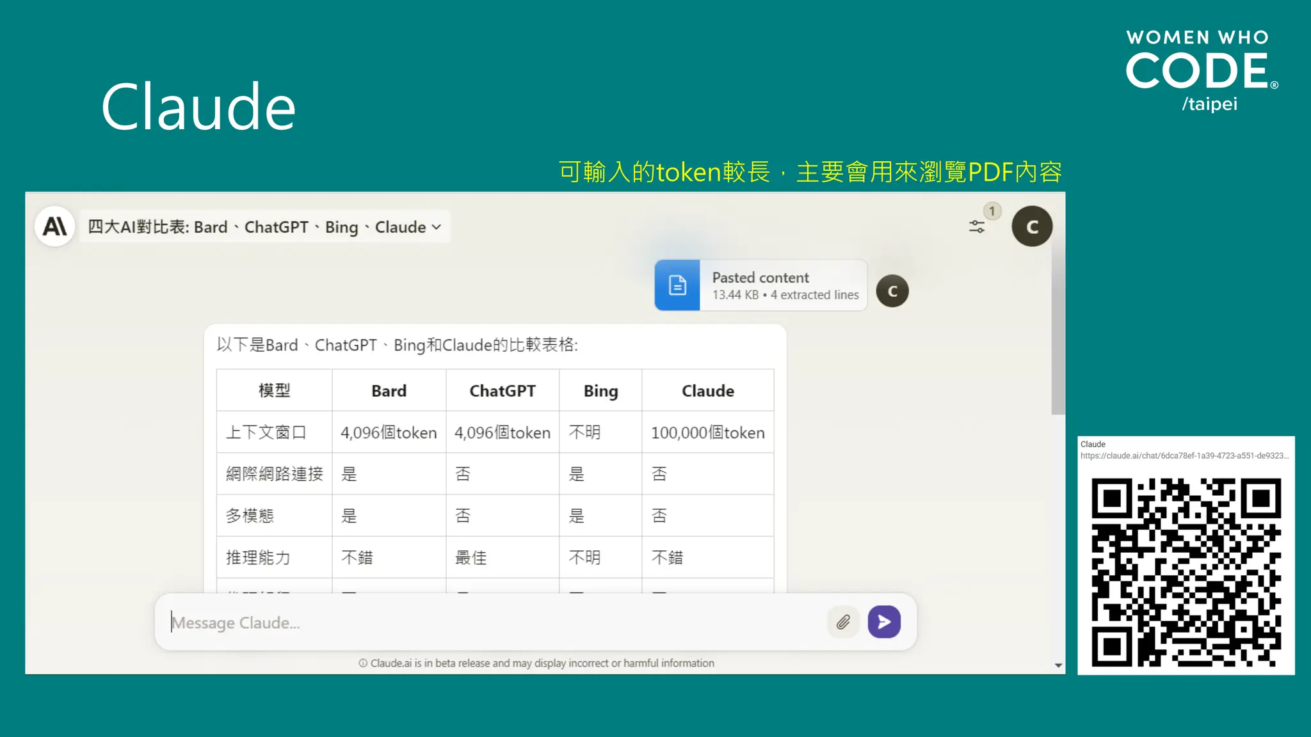Click the small C avatar beside pasted content
The image size is (1311, 737).
892,291
